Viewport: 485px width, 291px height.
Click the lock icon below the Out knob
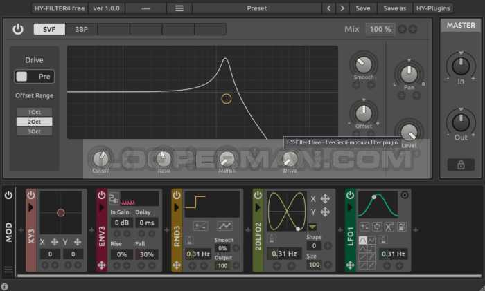pyautogui.click(x=461, y=165)
